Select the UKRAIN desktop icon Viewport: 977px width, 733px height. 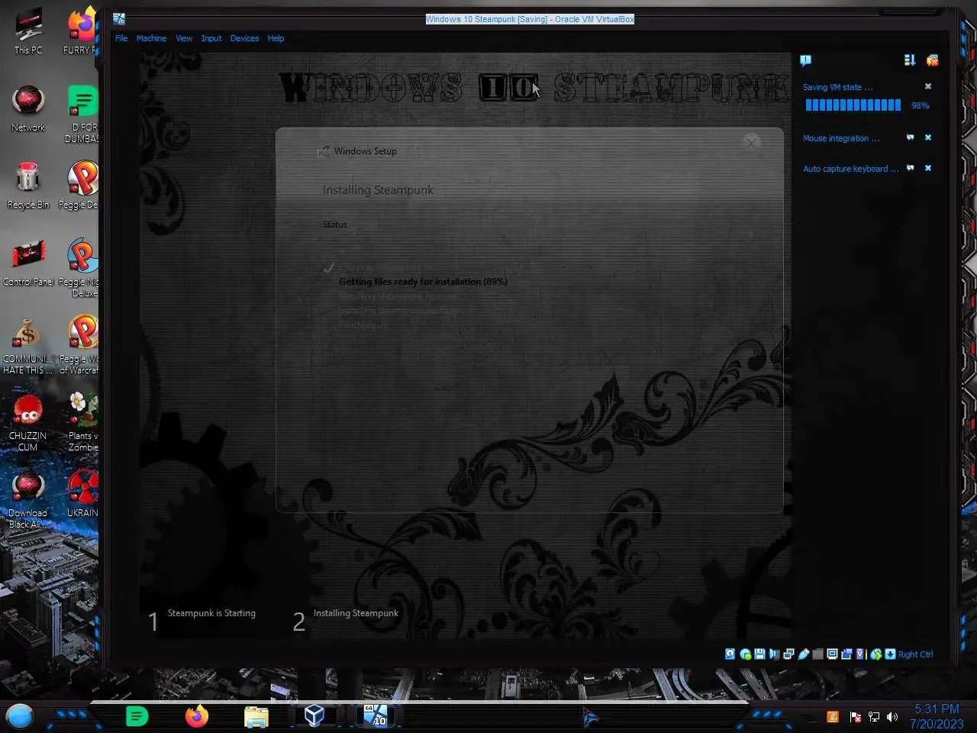tap(82, 493)
